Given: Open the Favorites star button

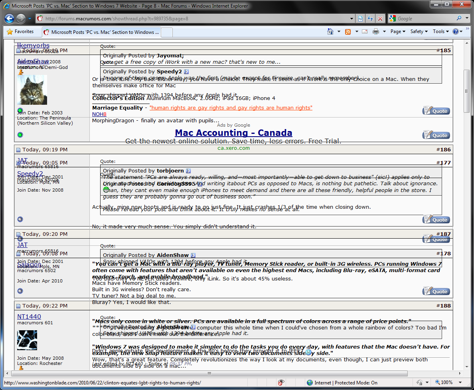Looking at the screenshot, I should [20, 31].
